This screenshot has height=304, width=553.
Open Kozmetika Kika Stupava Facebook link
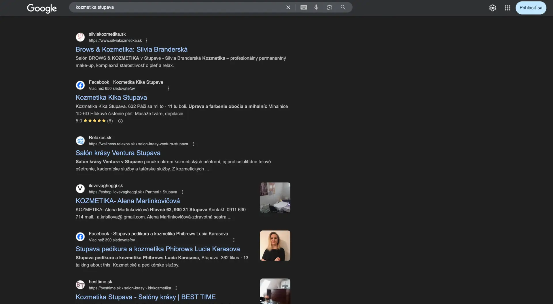point(111,98)
